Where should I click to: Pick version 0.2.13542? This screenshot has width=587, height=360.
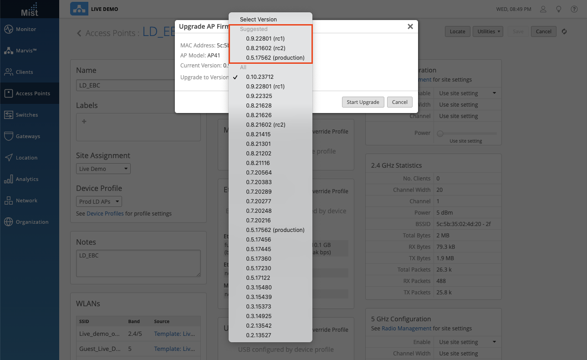(271, 325)
